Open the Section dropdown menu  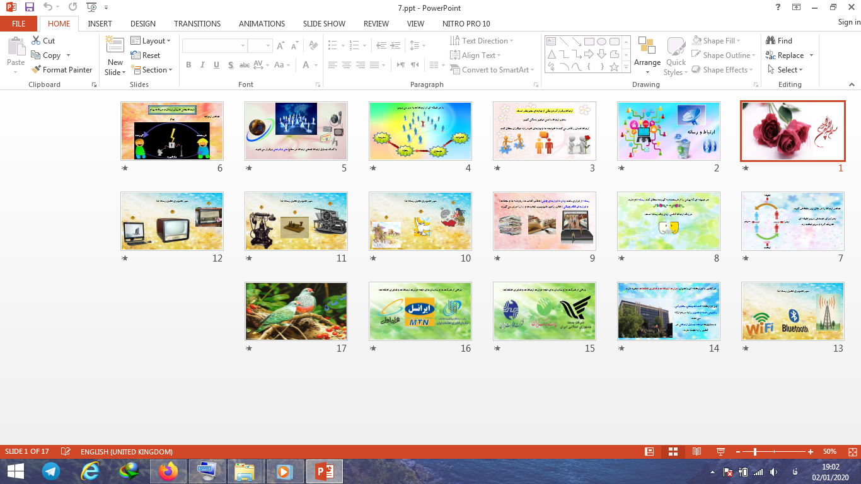point(151,70)
